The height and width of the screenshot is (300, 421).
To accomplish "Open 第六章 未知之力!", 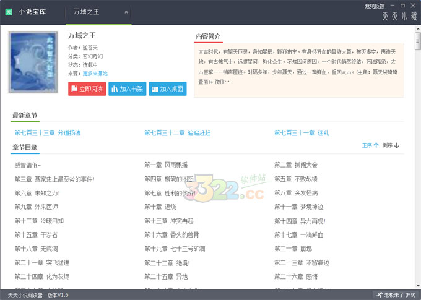I will click(37, 193).
